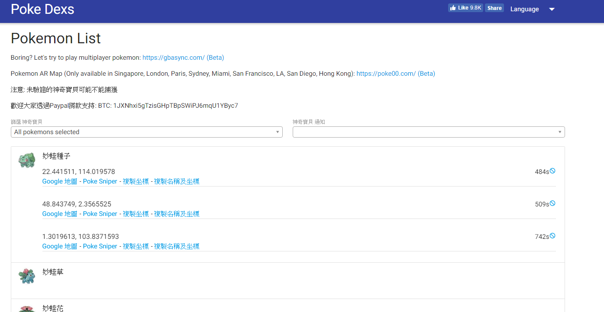Expand the 'All pokemons selected' filter dropdown

tap(146, 132)
